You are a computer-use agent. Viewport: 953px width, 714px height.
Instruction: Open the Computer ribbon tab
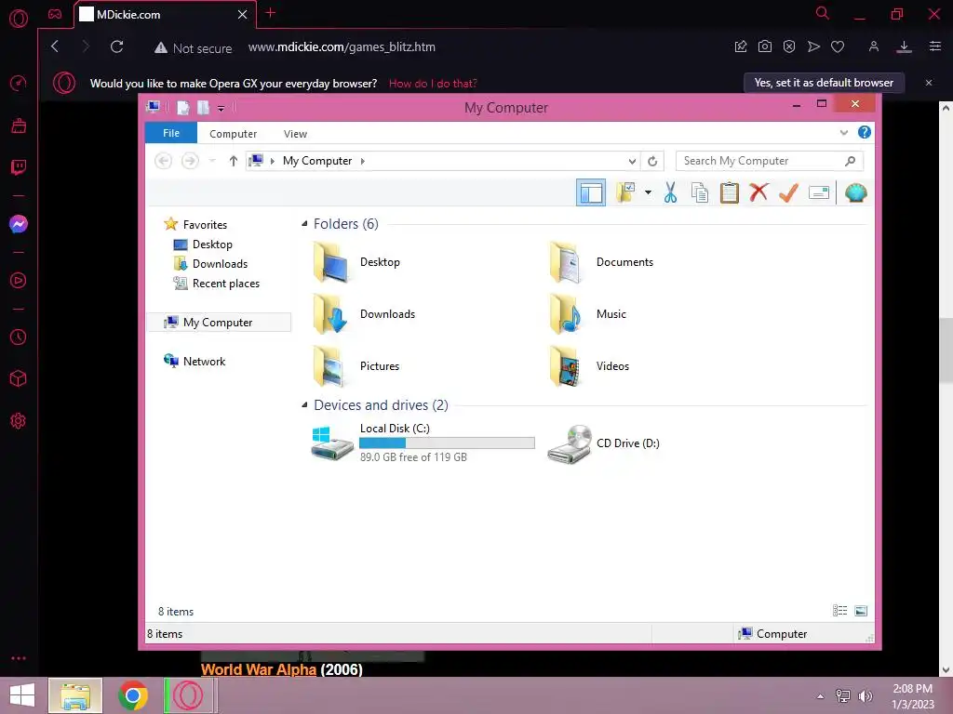234,134
